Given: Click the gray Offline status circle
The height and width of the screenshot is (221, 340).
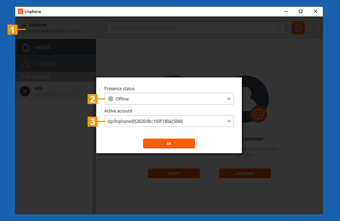Looking at the screenshot, I should click(111, 99).
